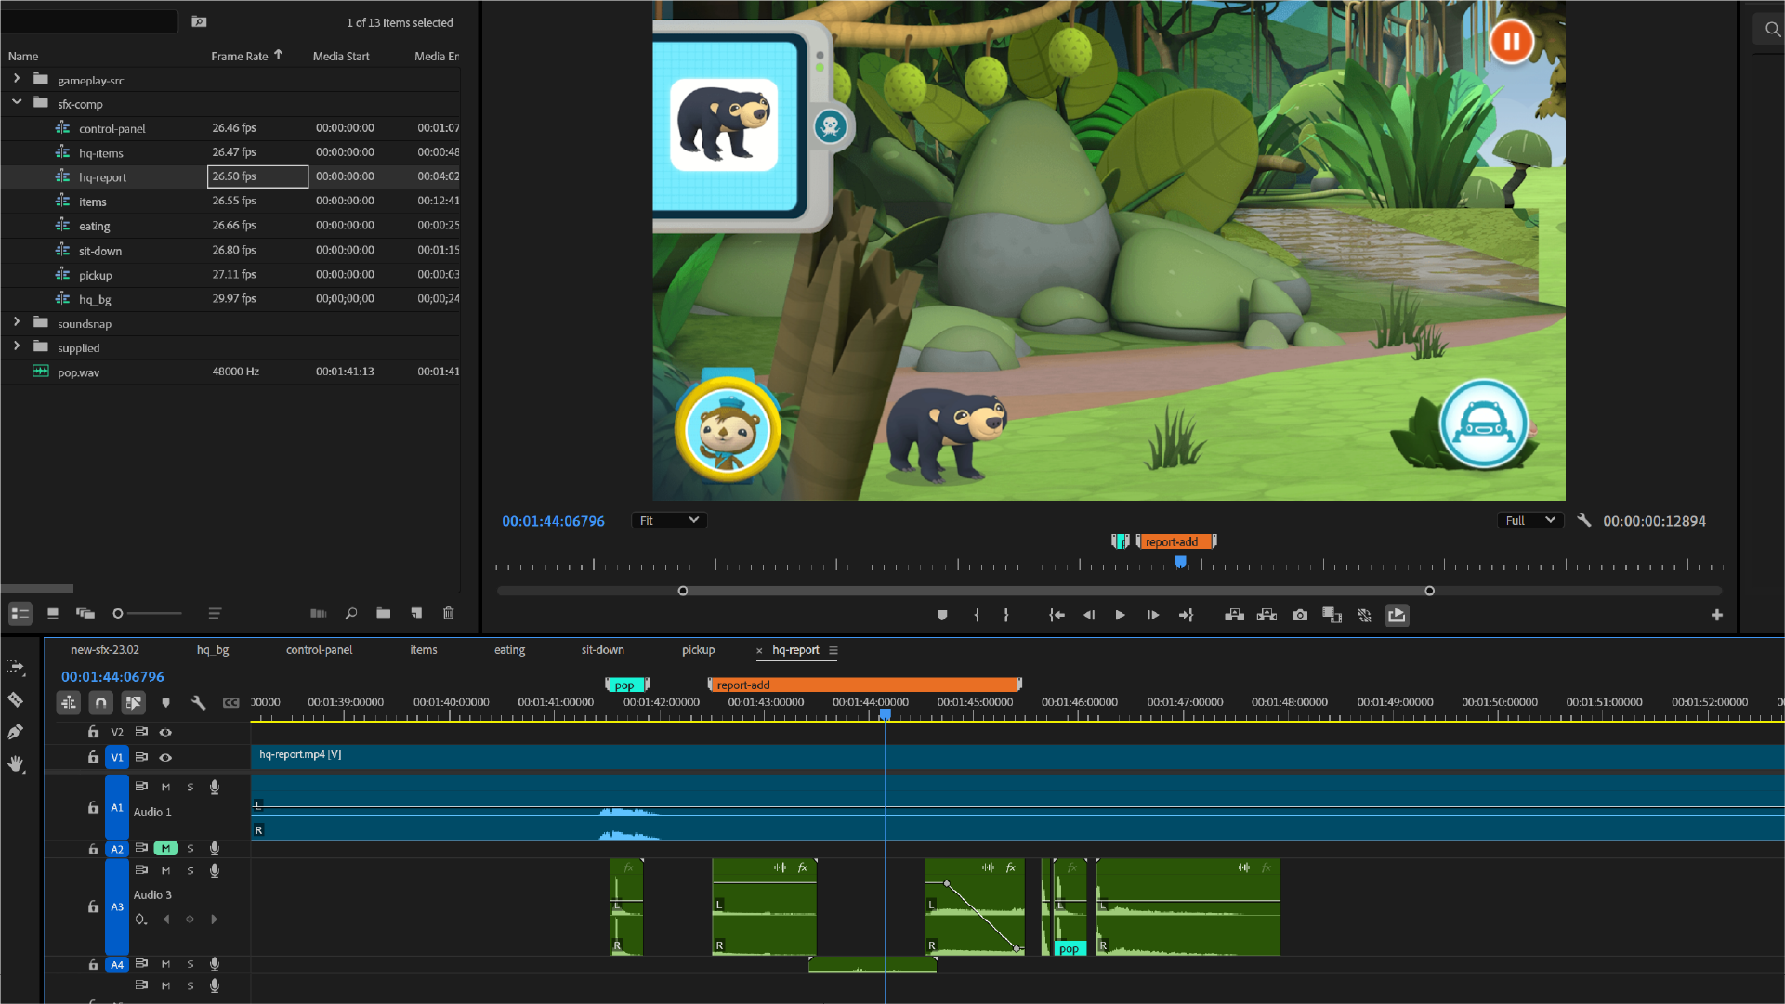This screenshot has width=1785, height=1004.
Task: Switch project panel to freeform view
Action: click(85, 614)
